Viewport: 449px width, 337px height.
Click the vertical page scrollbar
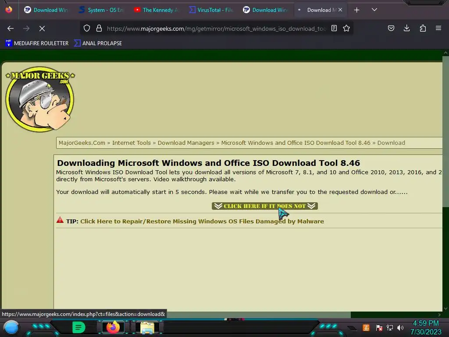pos(445,131)
